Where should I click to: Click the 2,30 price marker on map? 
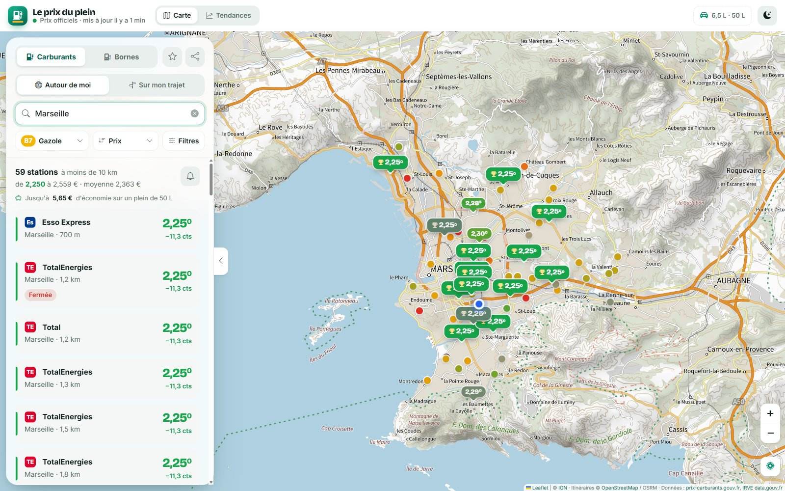pyautogui.click(x=479, y=234)
